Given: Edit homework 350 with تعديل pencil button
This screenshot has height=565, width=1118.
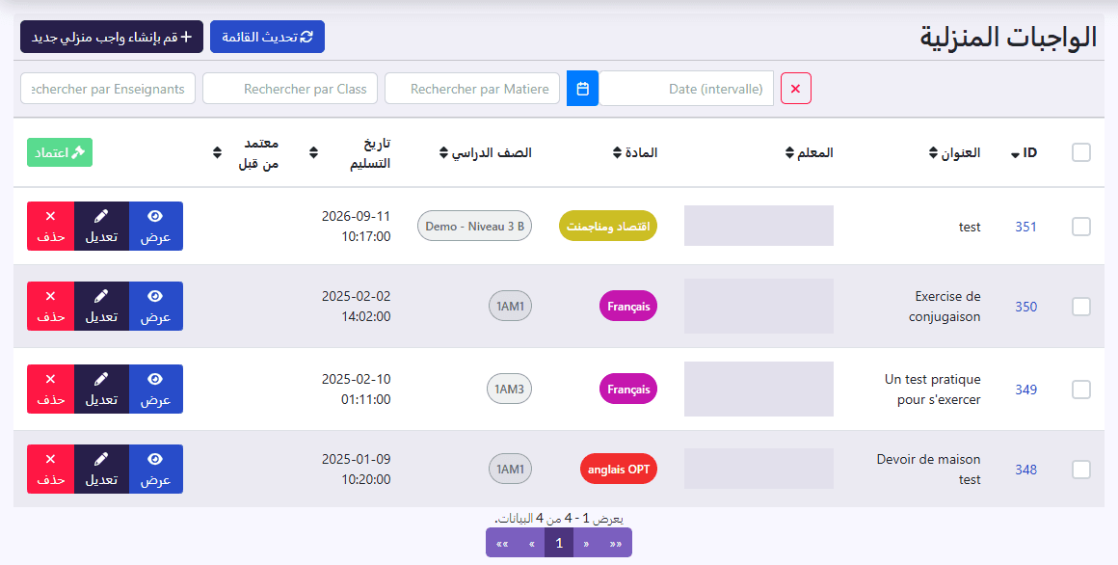Looking at the screenshot, I should click(101, 306).
